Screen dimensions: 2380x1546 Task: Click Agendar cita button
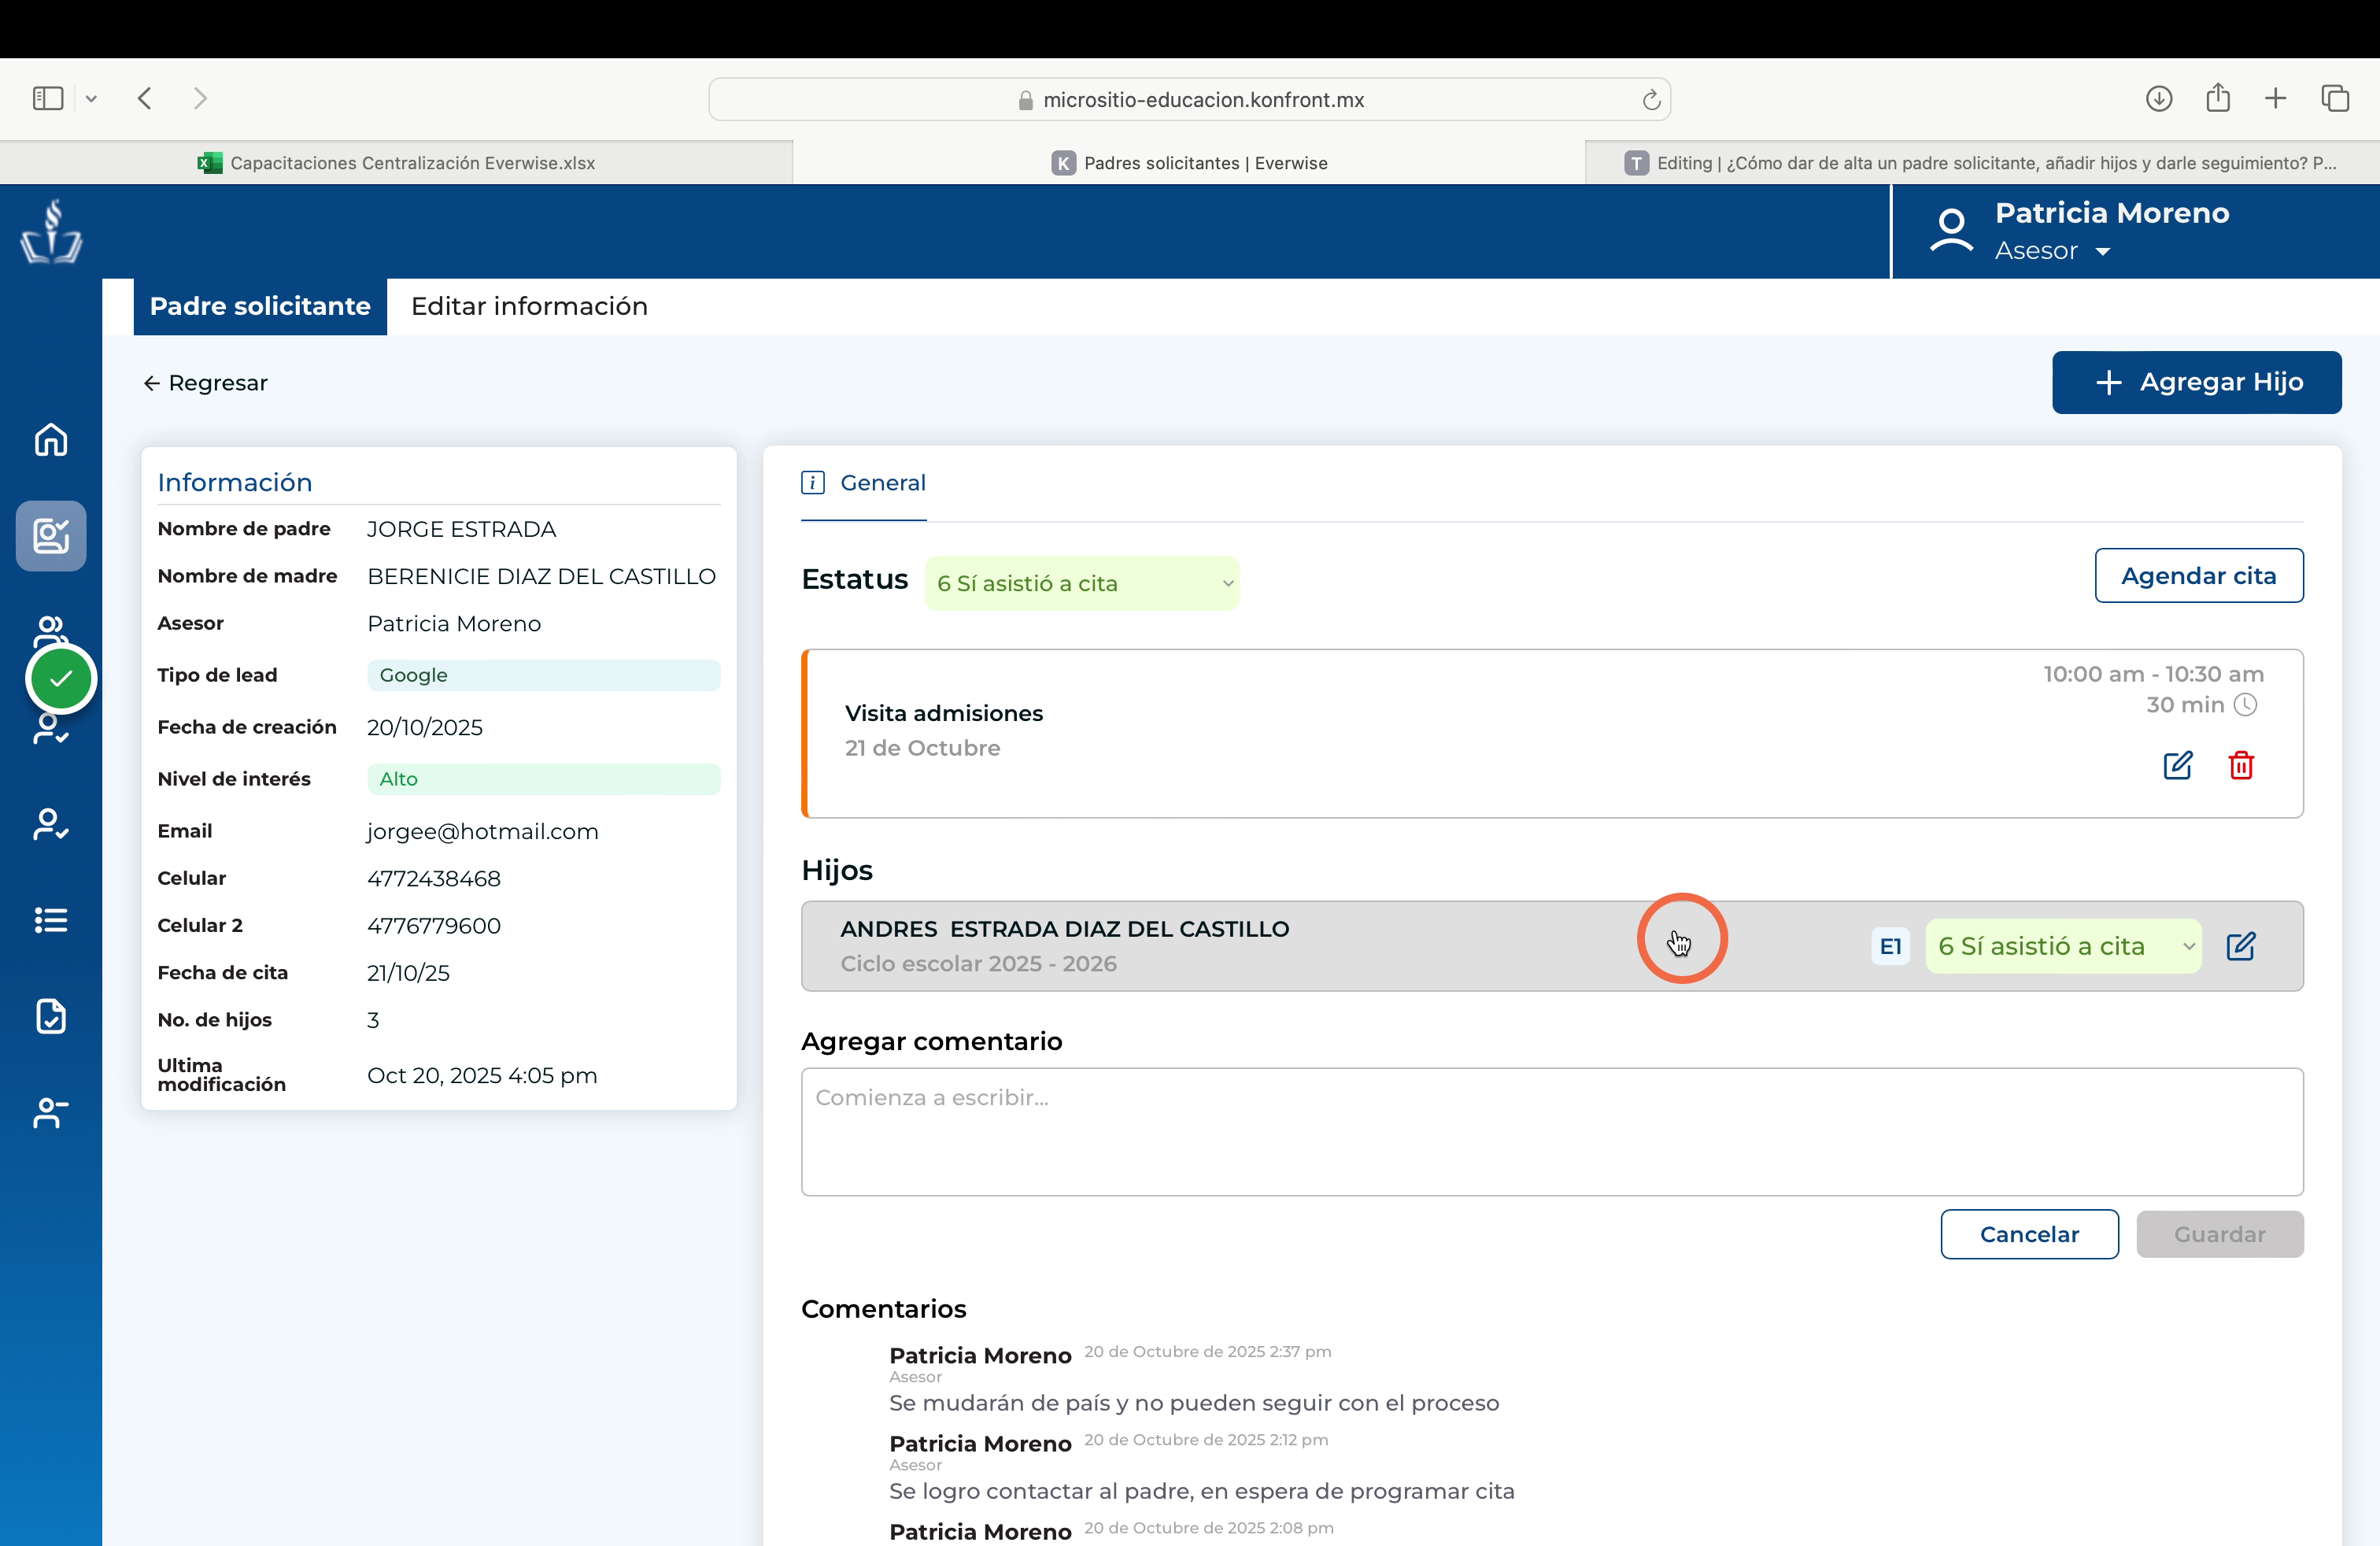click(x=2198, y=575)
